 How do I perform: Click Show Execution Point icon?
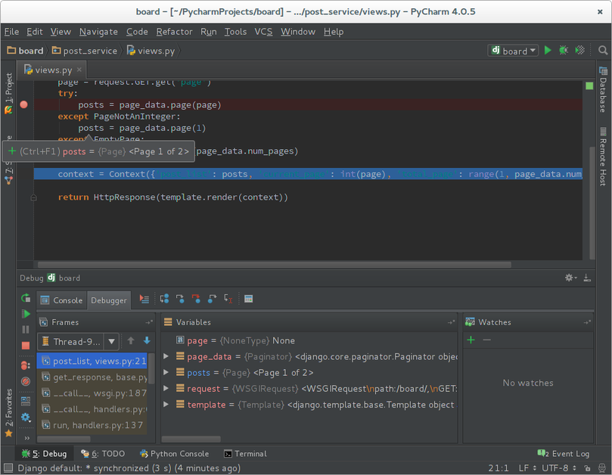tap(144, 299)
